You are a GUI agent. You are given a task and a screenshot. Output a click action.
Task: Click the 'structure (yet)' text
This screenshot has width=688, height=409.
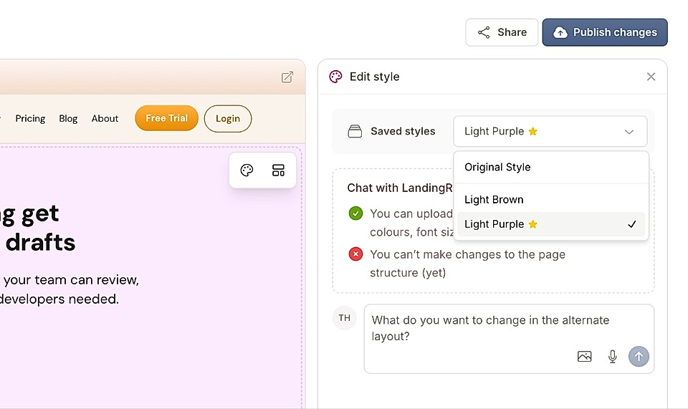coord(408,273)
